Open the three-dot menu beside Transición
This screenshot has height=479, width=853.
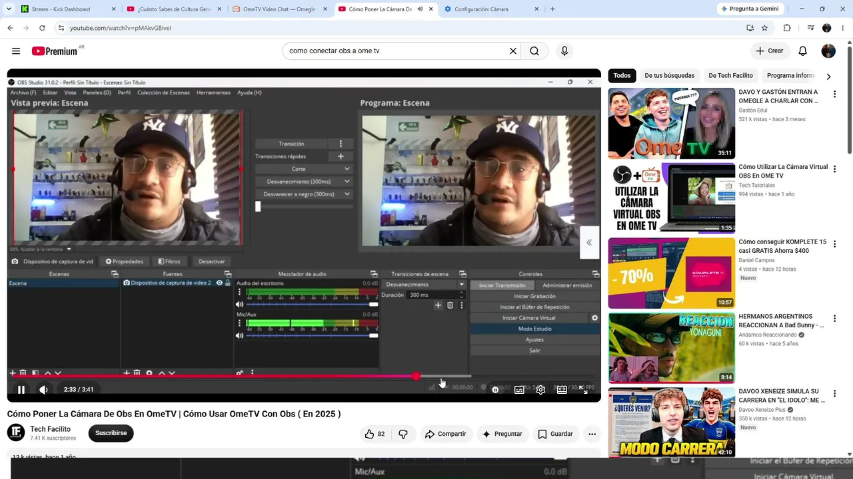pyautogui.click(x=341, y=144)
